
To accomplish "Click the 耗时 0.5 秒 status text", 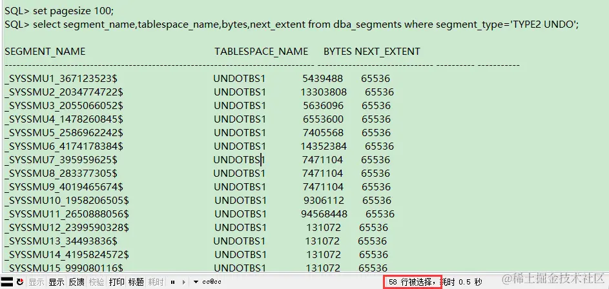I will [462, 282].
